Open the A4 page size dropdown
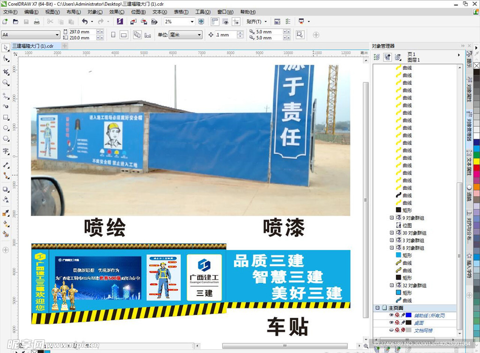This screenshot has width=480, height=353. pos(57,35)
